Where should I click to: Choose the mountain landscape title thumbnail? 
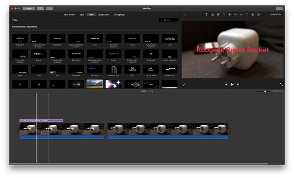(x=95, y=84)
